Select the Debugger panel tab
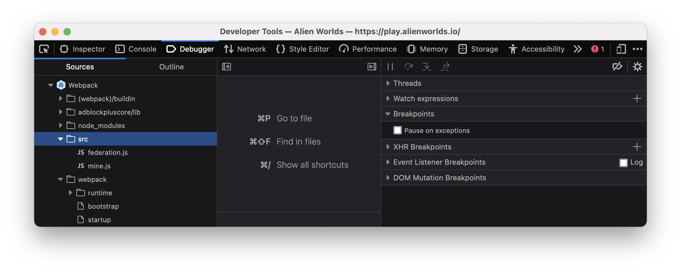 click(x=190, y=49)
